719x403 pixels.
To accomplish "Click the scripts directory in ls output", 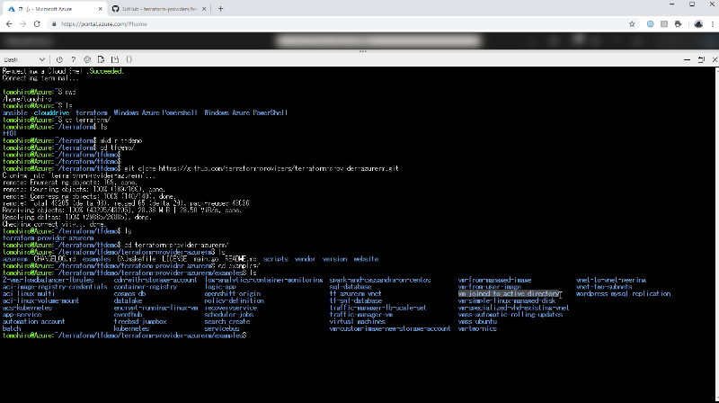I will click(276, 259).
